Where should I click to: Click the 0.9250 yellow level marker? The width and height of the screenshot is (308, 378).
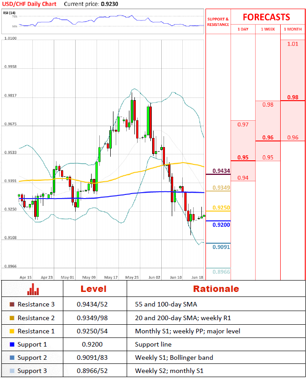point(221,208)
